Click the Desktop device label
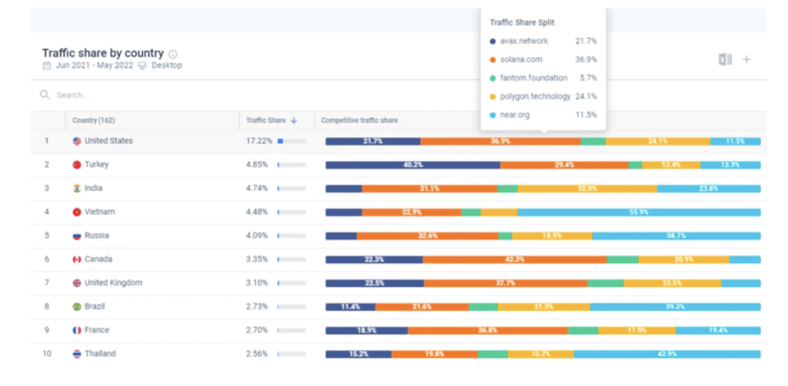Viewport: 788px width, 386px height. pos(167,65)
